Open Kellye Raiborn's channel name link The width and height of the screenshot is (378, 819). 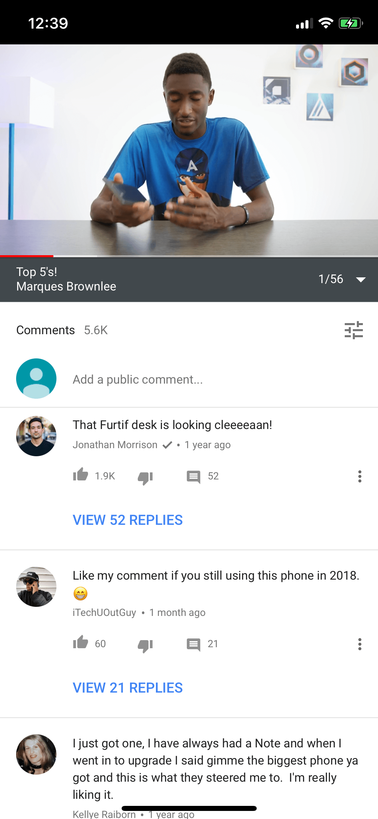pyautogui.click(x=104, y=814)
